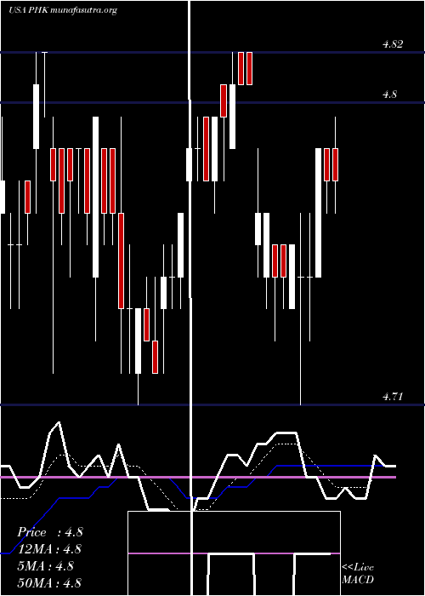Click the 4.8 price level label on the right
The height and width of the screenshot is (596, 425).
tap(389, 95)
